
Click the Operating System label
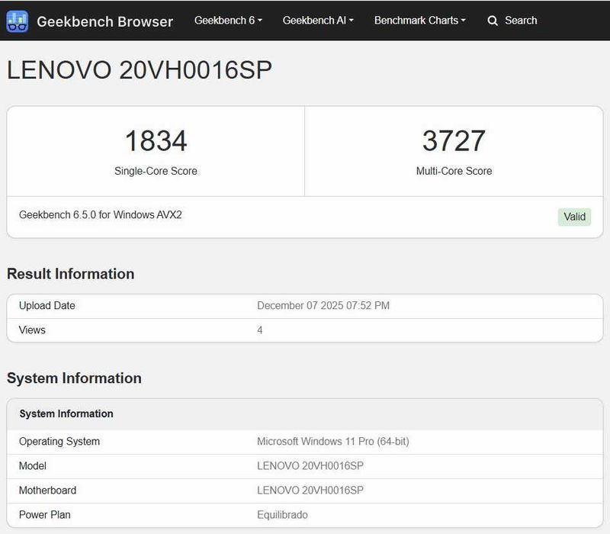(x=59, y=442)
